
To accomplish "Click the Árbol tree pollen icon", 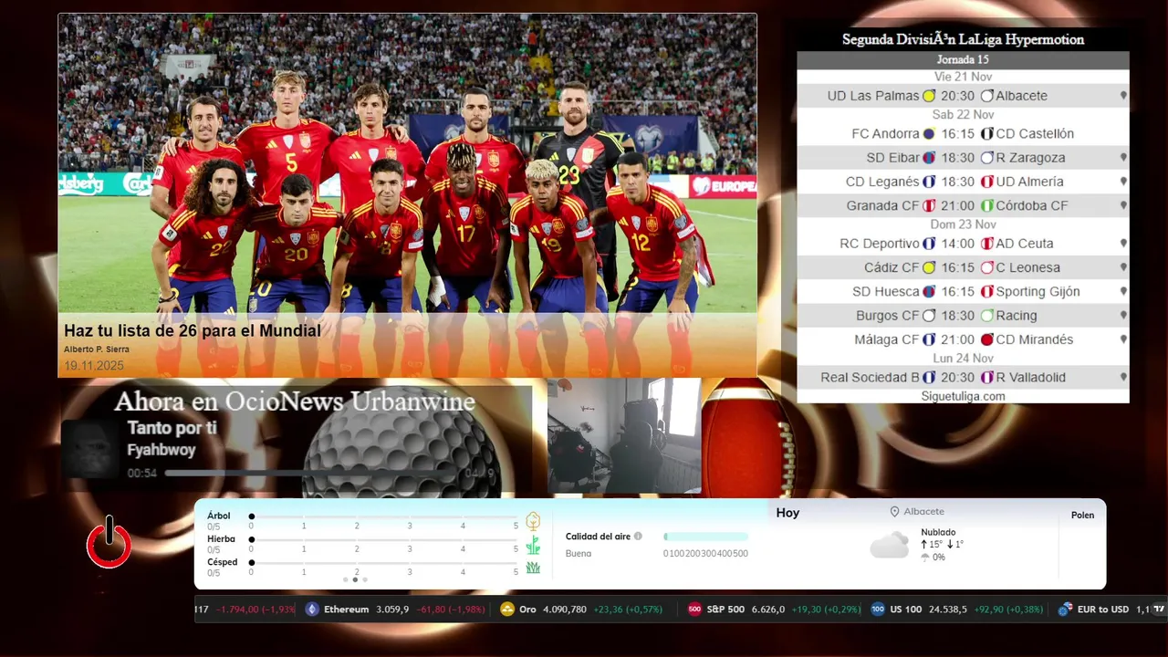I will pos(533,521).
